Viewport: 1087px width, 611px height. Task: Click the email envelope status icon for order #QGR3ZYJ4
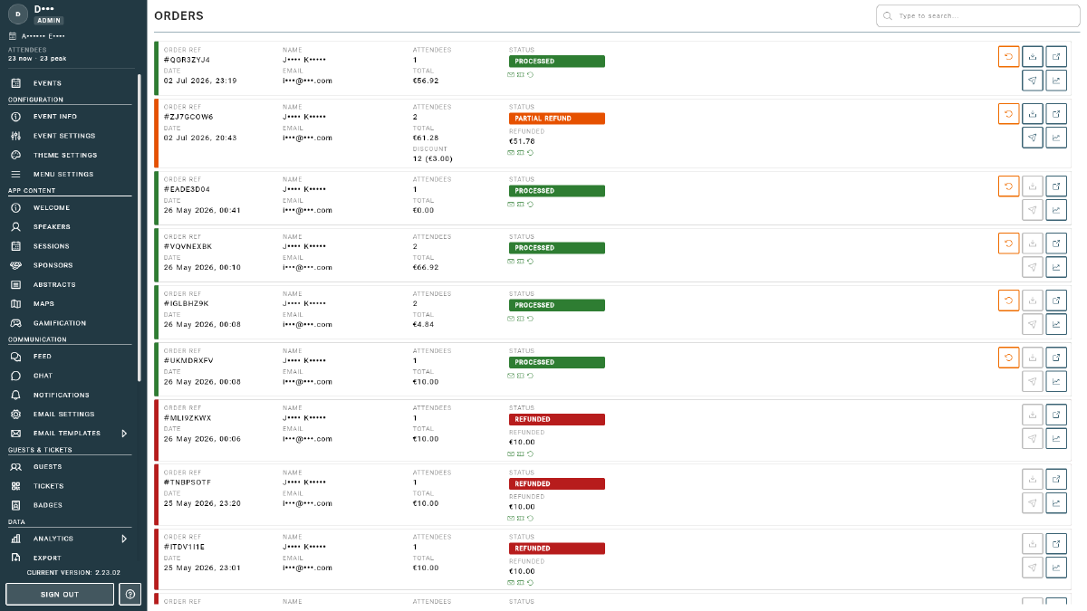tap(511, 75)
